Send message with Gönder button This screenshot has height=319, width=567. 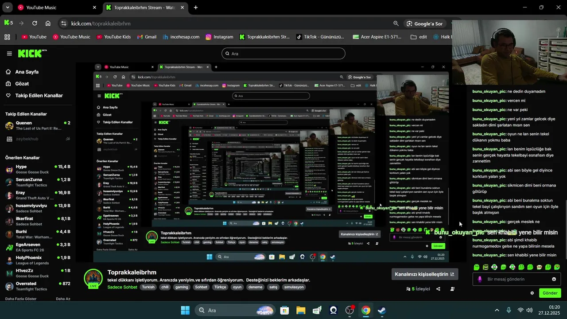[550, 293]
